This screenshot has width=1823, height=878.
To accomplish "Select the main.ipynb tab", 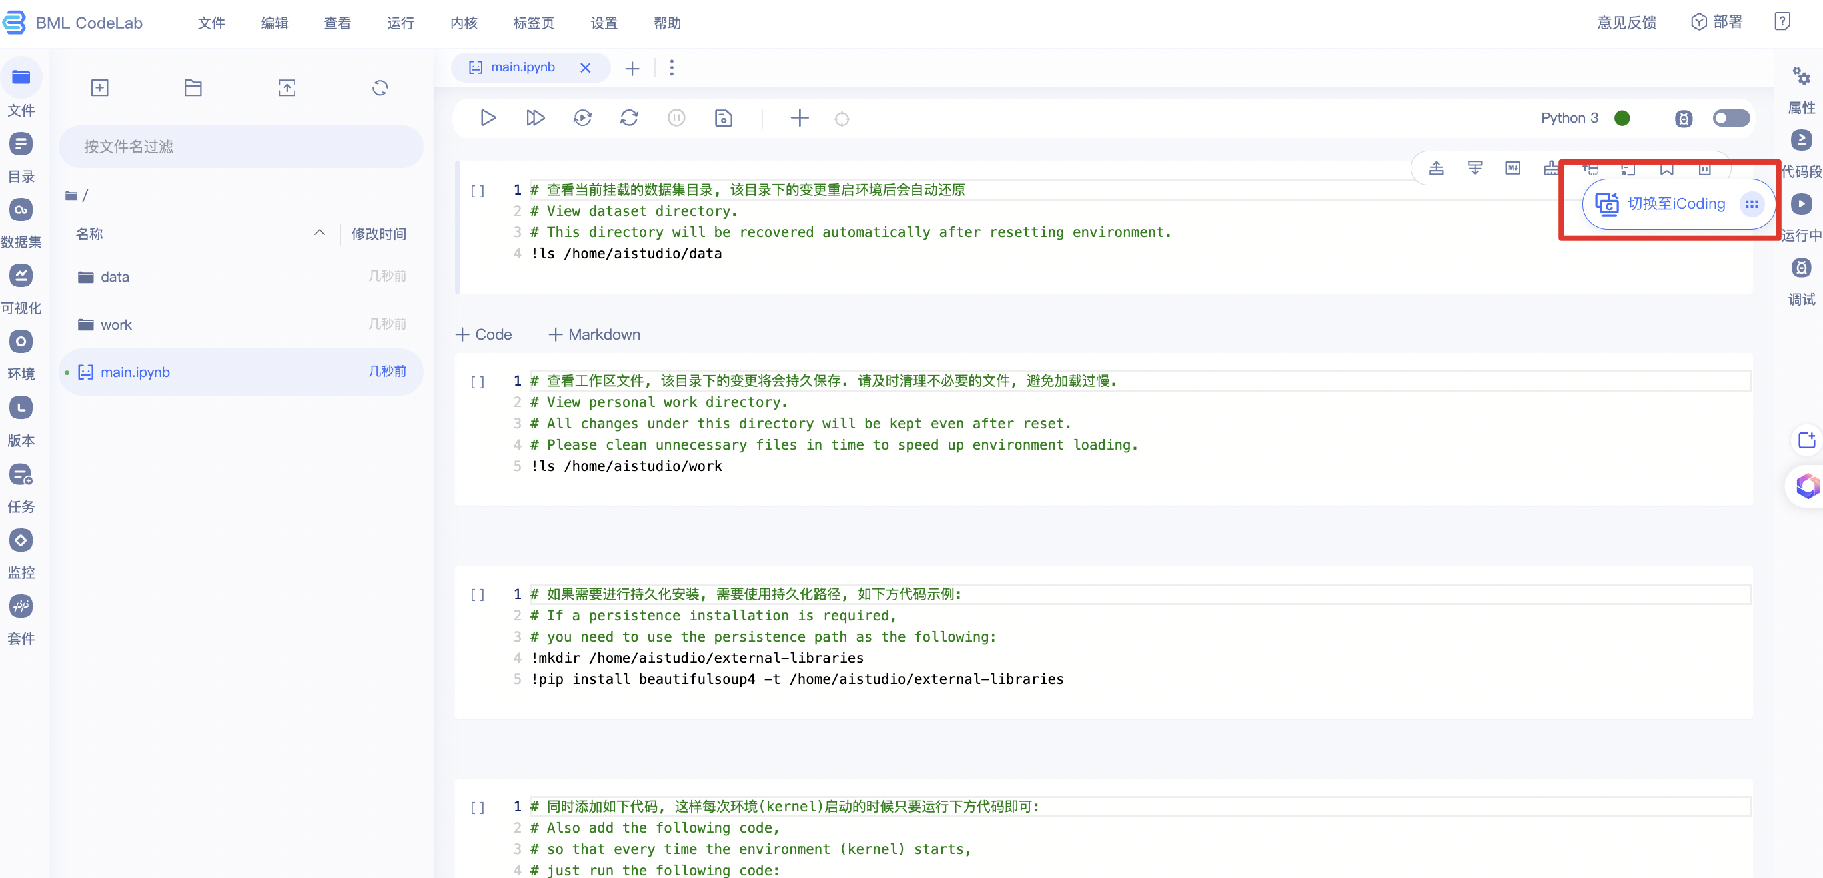I will coord(522,67).
